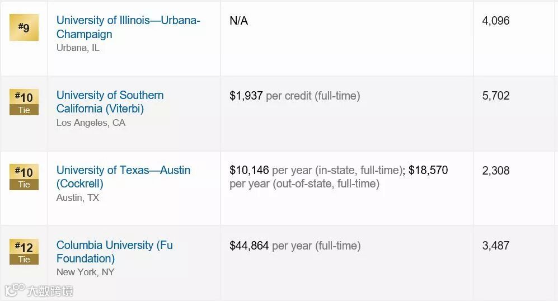Viewport: 558px width, 301px height.
Task: Click the #9 gold rank badge
Action: click(x=24, y=27)
